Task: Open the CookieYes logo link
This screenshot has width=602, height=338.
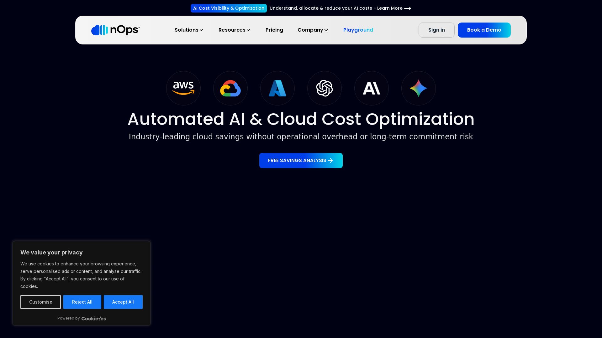Action: [94, 319]
